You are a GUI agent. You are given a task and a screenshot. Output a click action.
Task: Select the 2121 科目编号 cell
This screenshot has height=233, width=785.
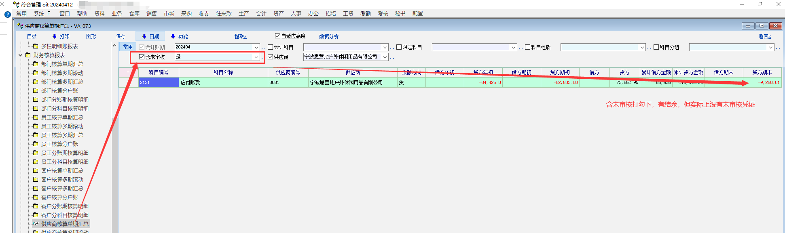coord(159,82)
